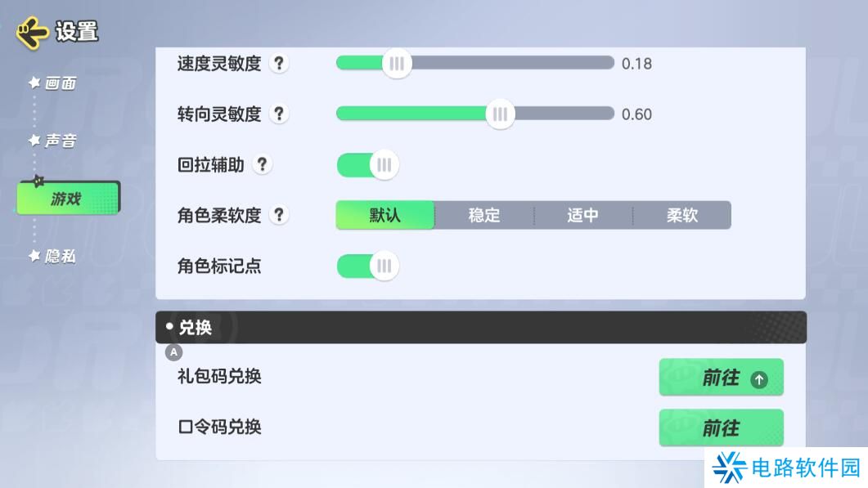Open the help icon next to 速度灵敏度
This screenshot has width=868, height=488.
click(x=279, y=64)
